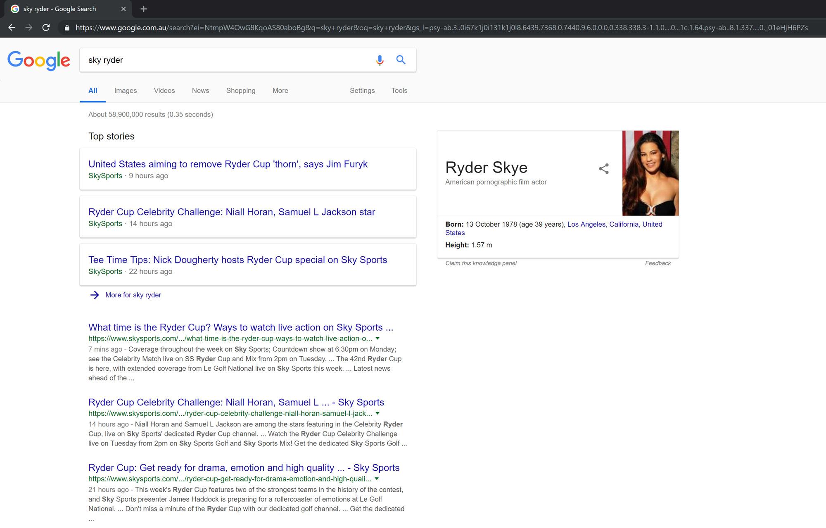Screen dimensions: 826x528
Task: Open result Ryder Cup Celebrity Challenge - Sky Sports
Action: click(236, 402)
